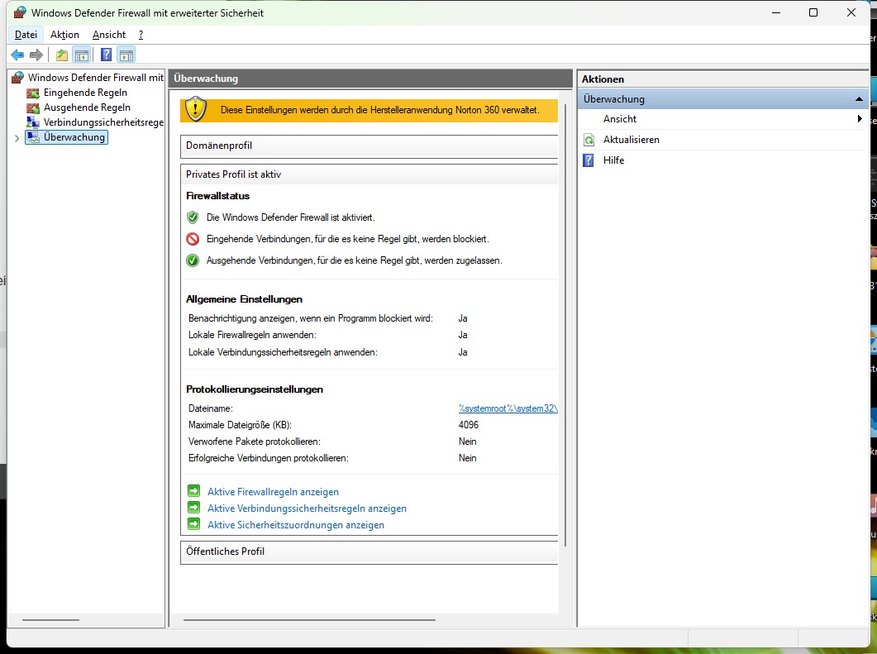This screenshot has height=654, width=877.
Task: Expand the Öffentliches Profil section
Action: [369, 551]
